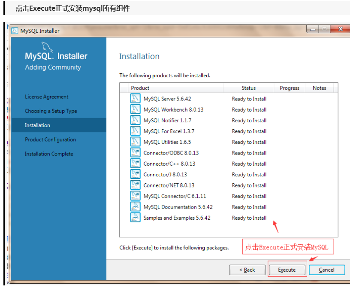Image resolution: width=350 pixels, height=291 pixels.
Task: Click the MySQL Notifier 1.1.7 product icon
Action: (x=135, y=120)
